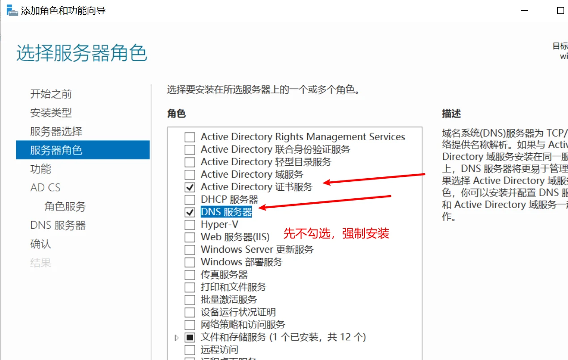
Task: Go to 服务器选择 wizard step
Action: coord(56,132)
